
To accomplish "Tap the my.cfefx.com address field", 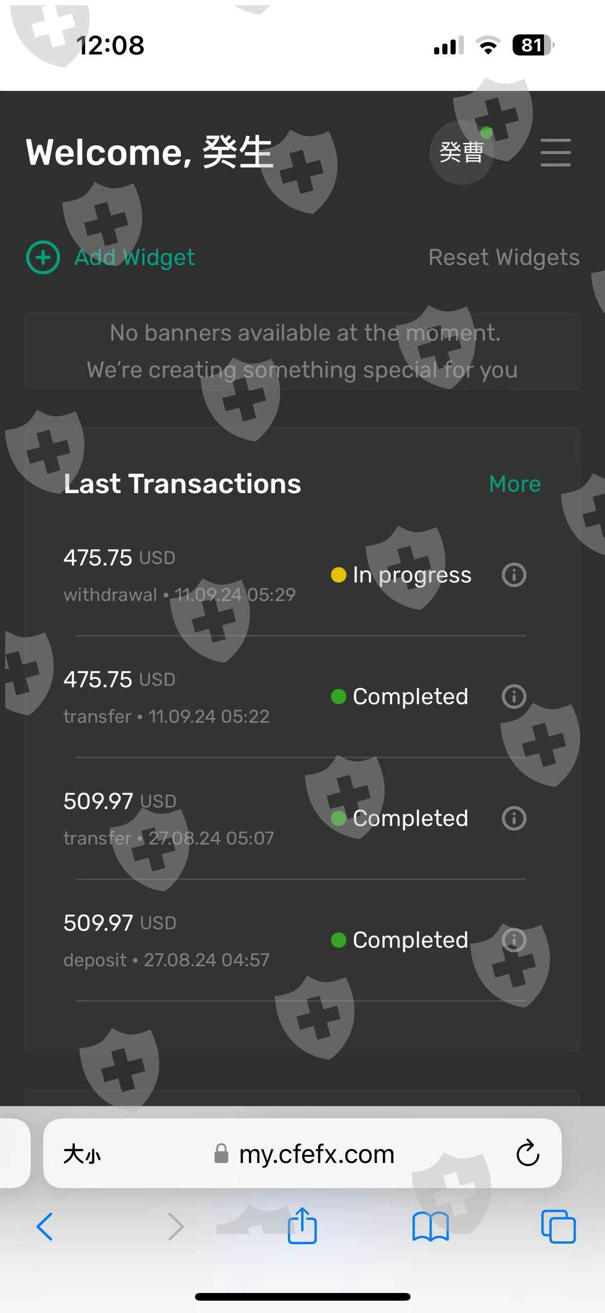I will 316,1155.
